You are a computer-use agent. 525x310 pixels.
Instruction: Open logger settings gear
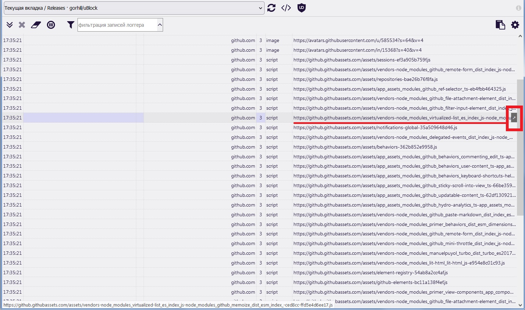[515, 25]
